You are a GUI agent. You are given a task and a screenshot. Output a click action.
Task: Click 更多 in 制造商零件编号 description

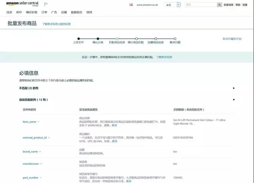129,181
